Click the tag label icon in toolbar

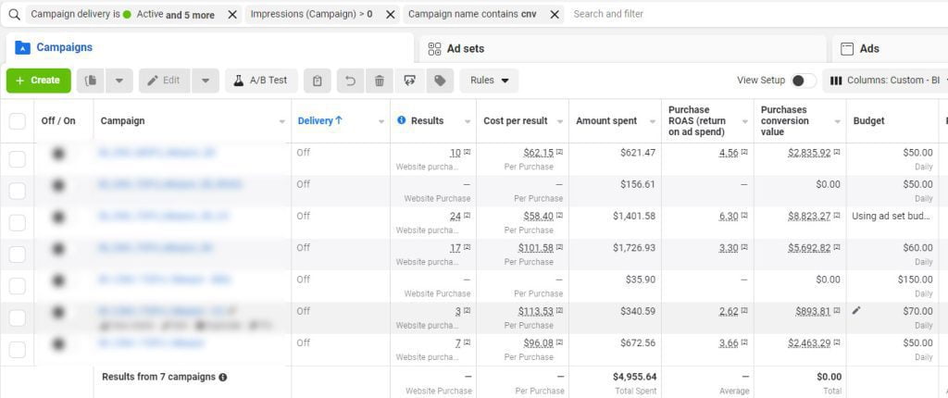point(440,81)
